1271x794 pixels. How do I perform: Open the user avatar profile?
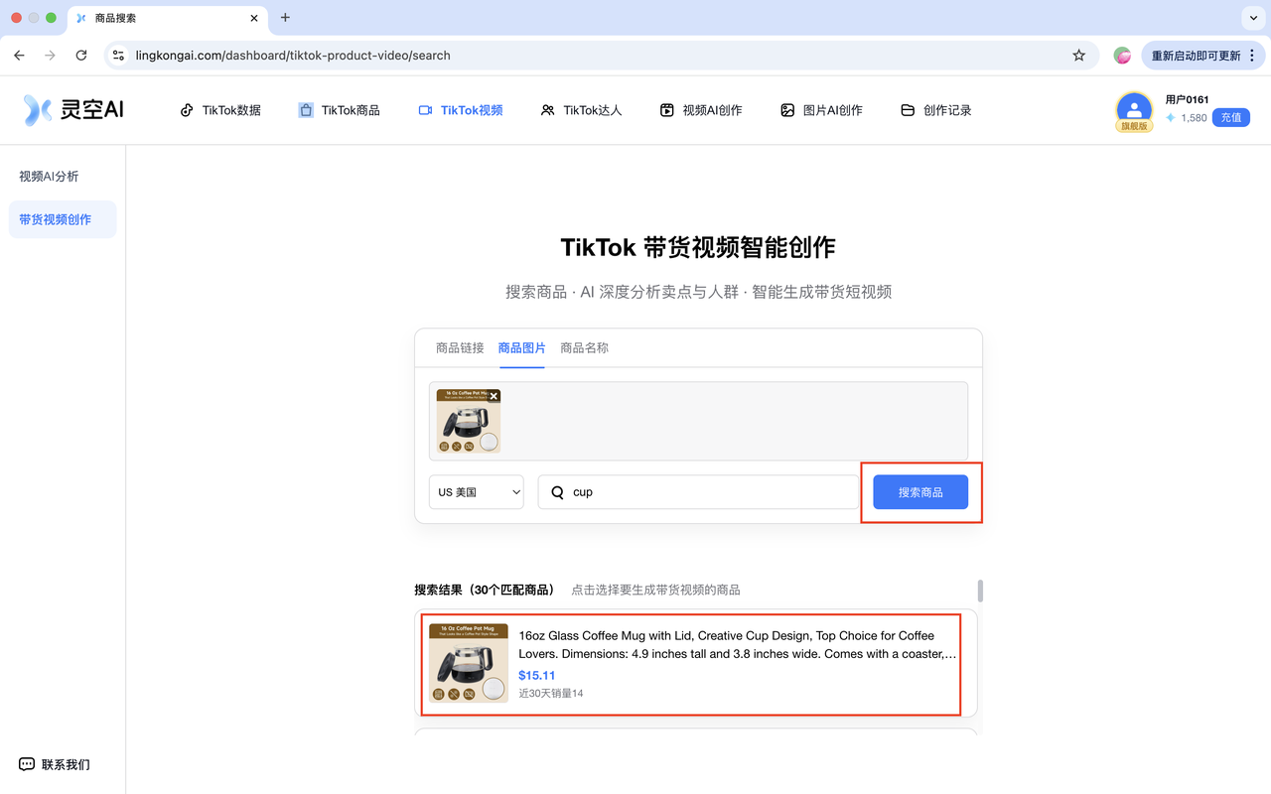[1134, 110]
